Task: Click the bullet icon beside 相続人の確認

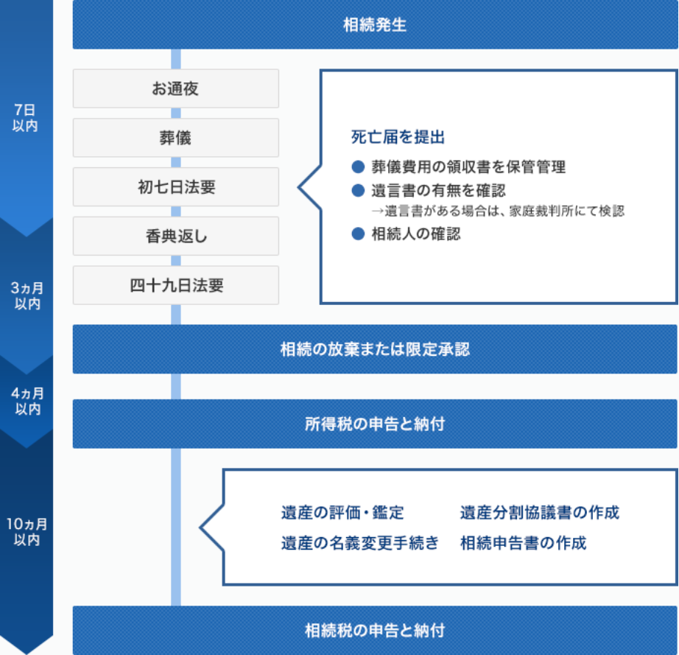Action: [x=359, y=234]
